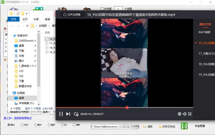Open the 文件 tab in Explorer

click(13, 19)
